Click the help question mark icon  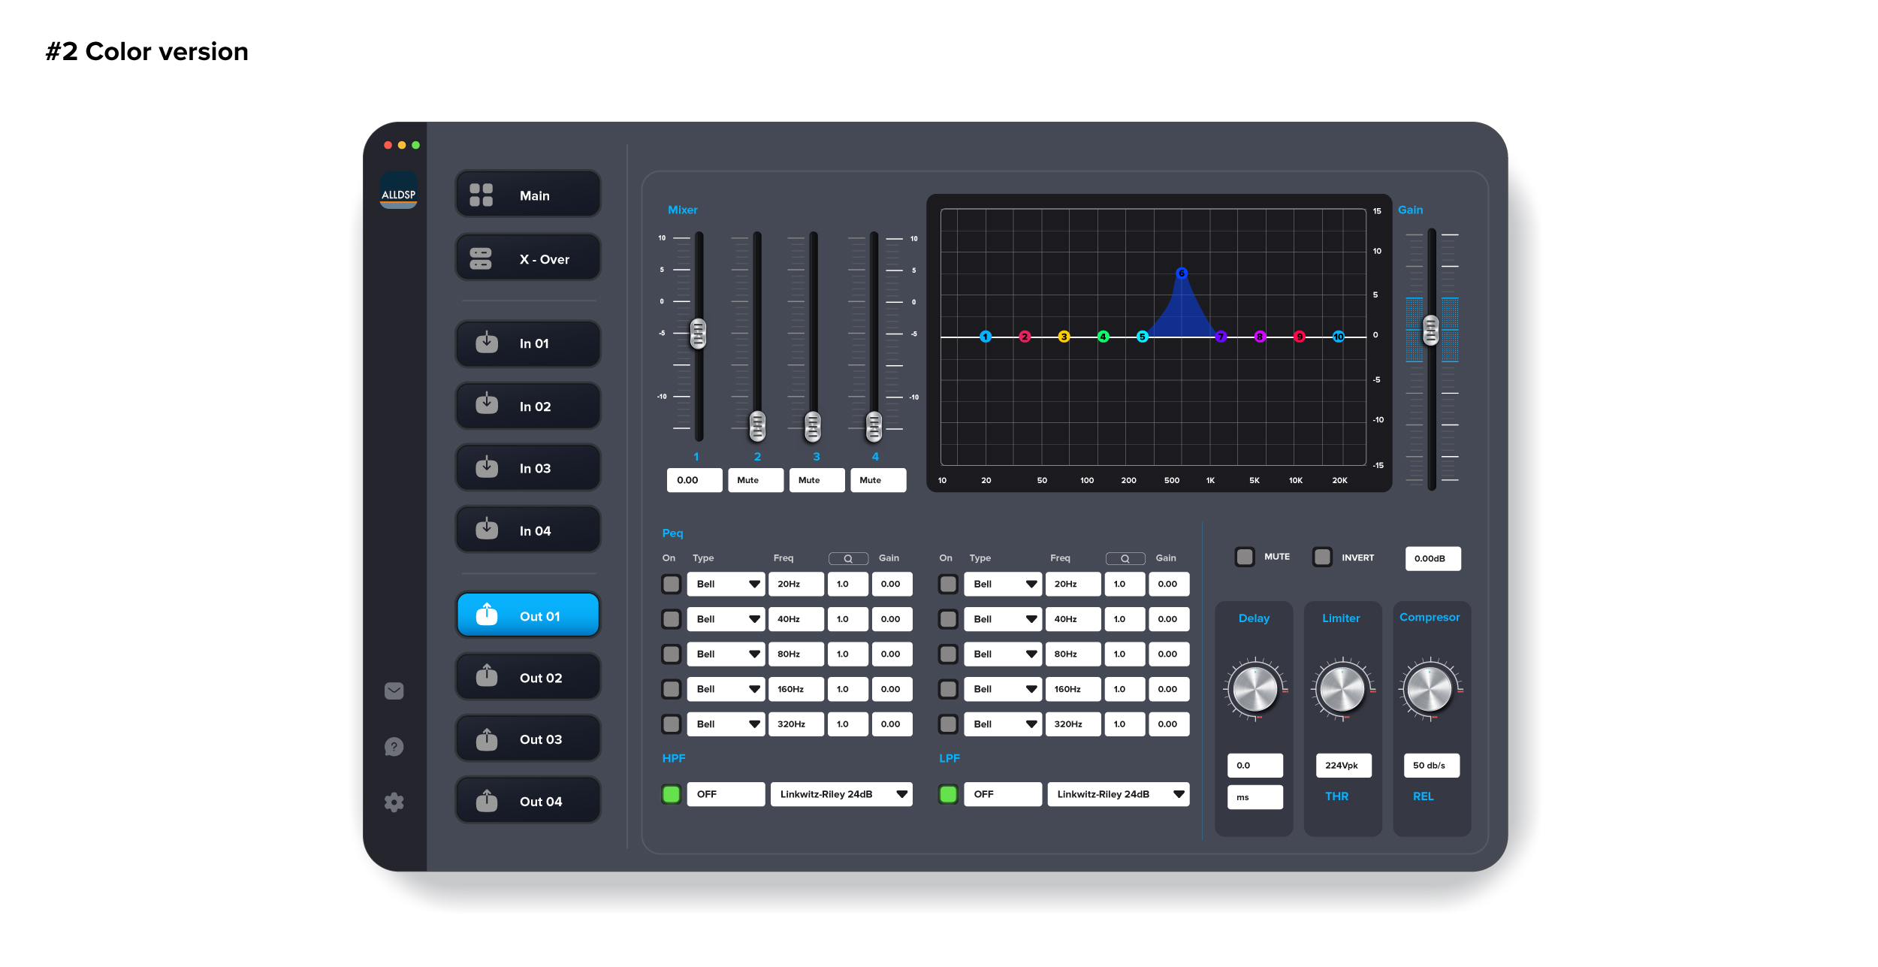pos(394,746)
